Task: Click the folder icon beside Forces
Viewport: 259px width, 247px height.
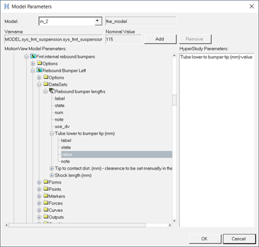Action: pos(46,203)
